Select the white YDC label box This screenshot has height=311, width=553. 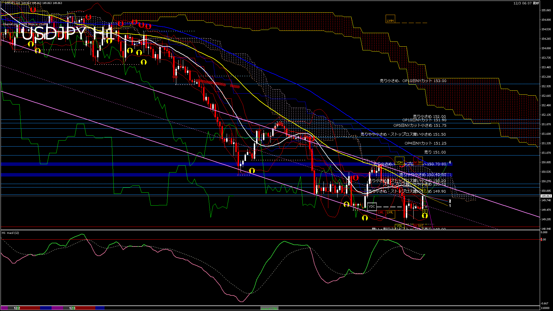(x=372, y=206)
